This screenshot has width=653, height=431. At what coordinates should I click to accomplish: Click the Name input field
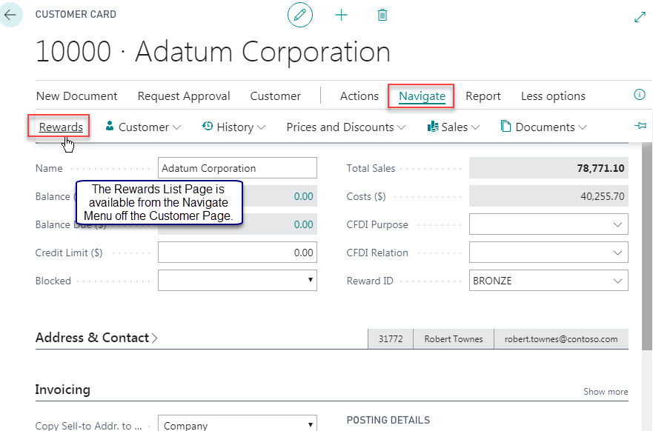(237, 167)
